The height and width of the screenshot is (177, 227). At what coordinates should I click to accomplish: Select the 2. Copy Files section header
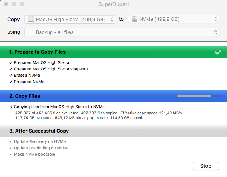[x=113, y=96]
